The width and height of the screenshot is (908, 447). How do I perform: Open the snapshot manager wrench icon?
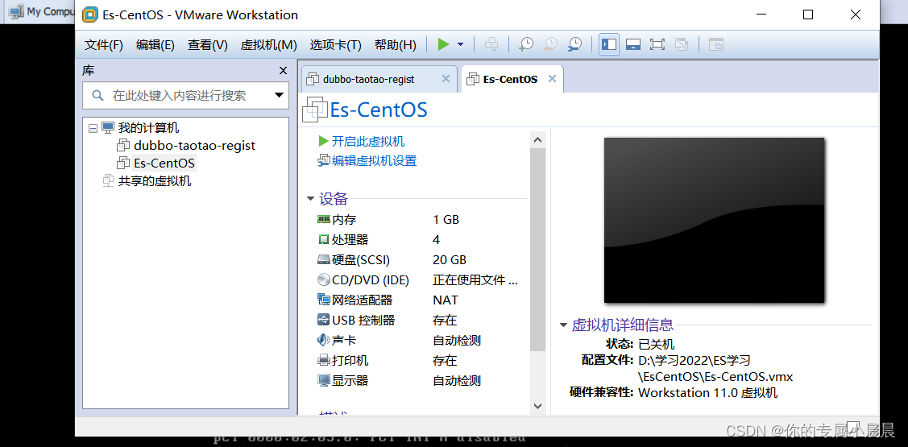coord(574,44)
